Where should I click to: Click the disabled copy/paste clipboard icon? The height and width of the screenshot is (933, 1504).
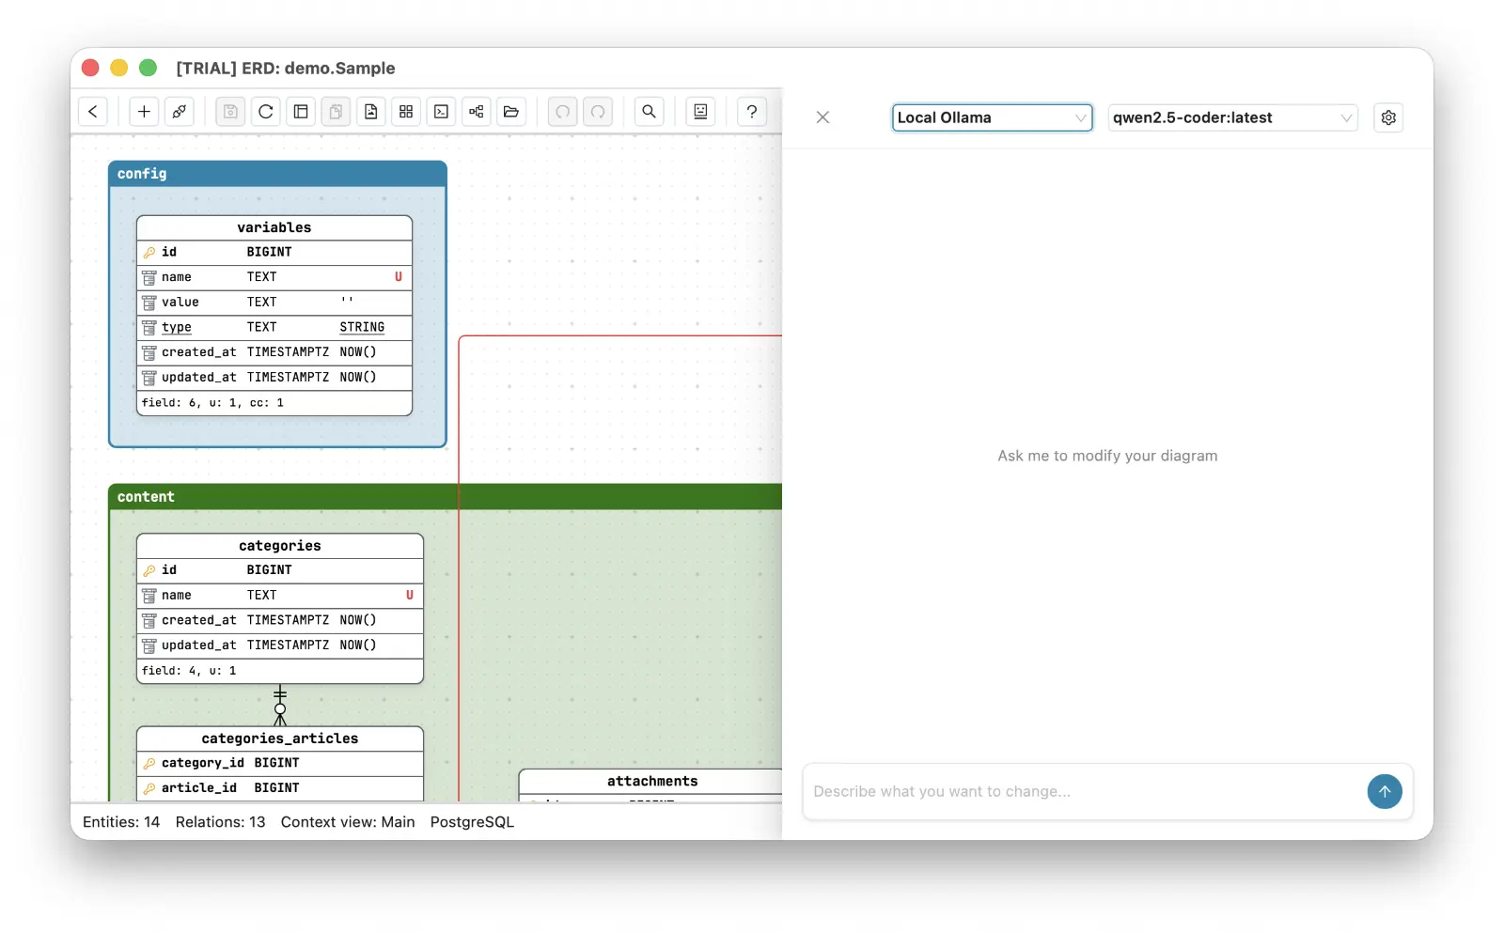336,112
